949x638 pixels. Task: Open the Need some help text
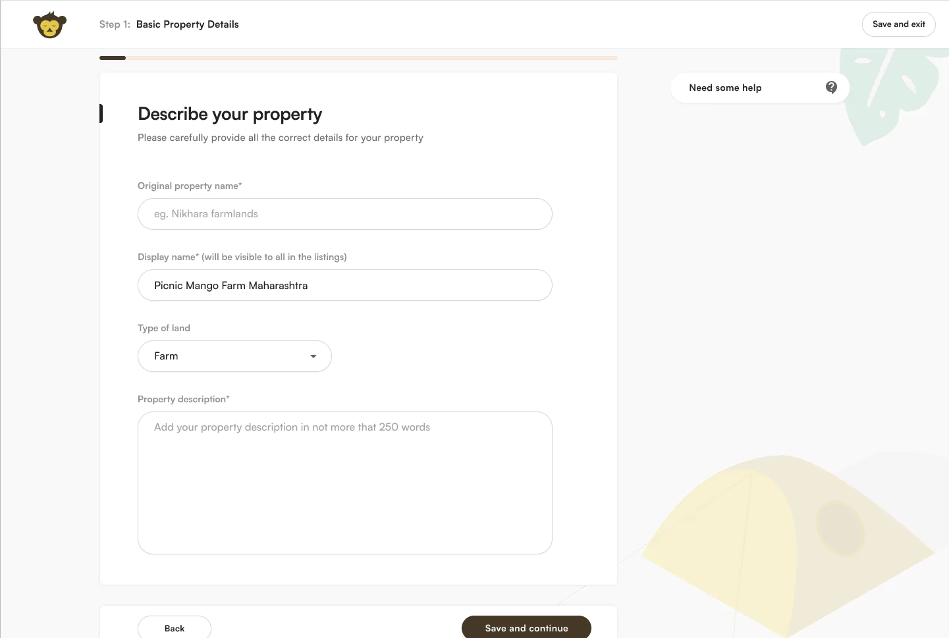point(725,88)
